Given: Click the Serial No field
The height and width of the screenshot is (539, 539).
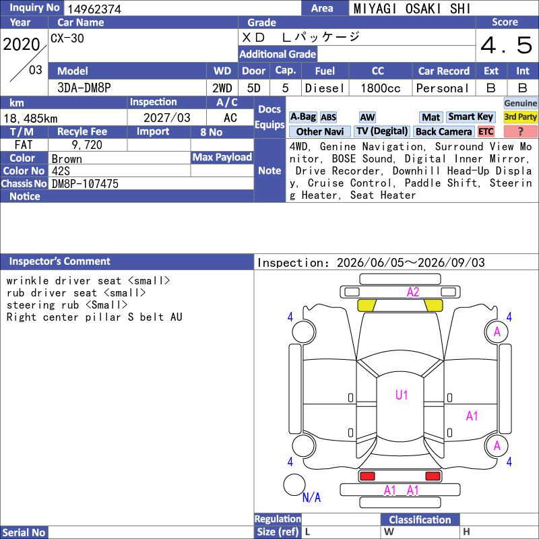Looking at the screenshot, I should click(150, 532).
